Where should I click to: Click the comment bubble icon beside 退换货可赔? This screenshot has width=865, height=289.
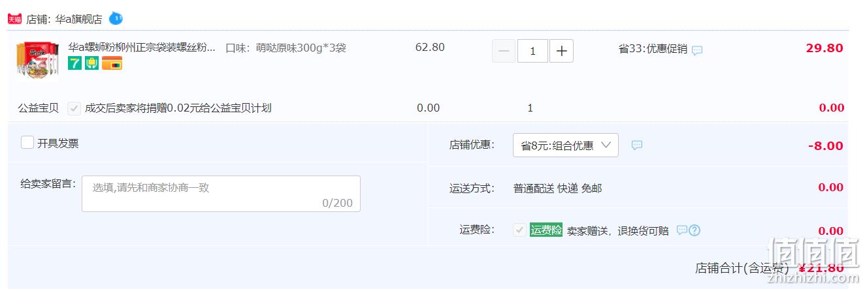pos(682,230)
